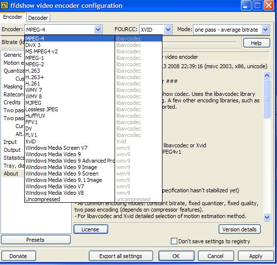Click the Cancel button
Viewport: 277px width, 265px height.
[x=216, y=256]
